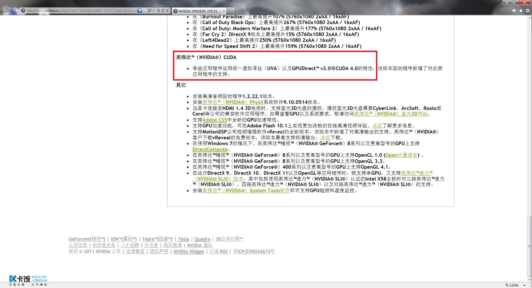Open the 开发者 footer link
Viewport: 532px width, 288px height.
click(151, 245)
